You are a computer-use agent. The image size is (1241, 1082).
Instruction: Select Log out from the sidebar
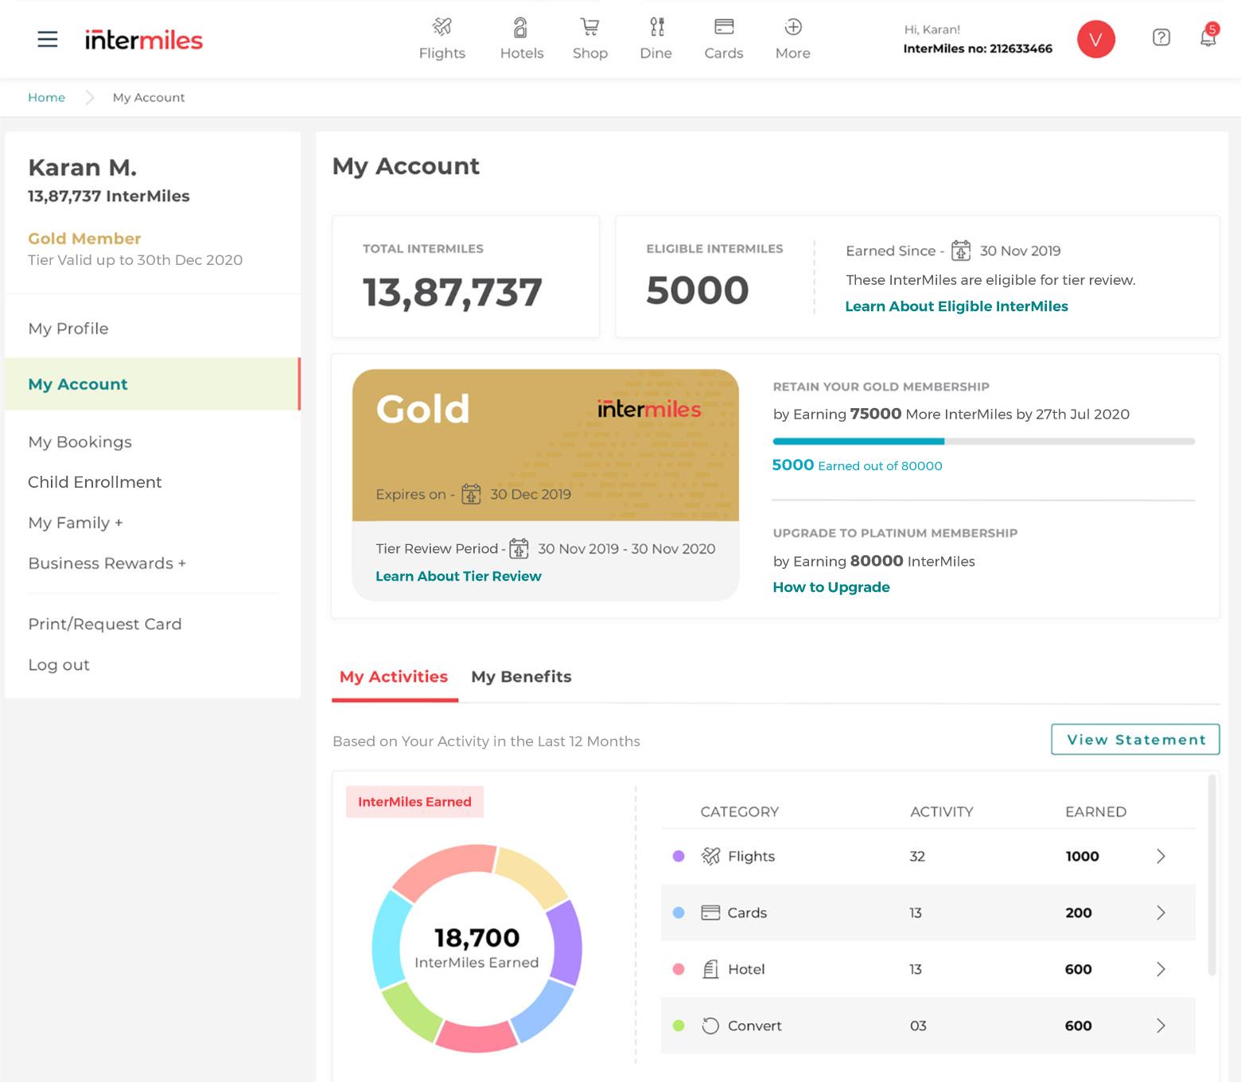[59, 665]
